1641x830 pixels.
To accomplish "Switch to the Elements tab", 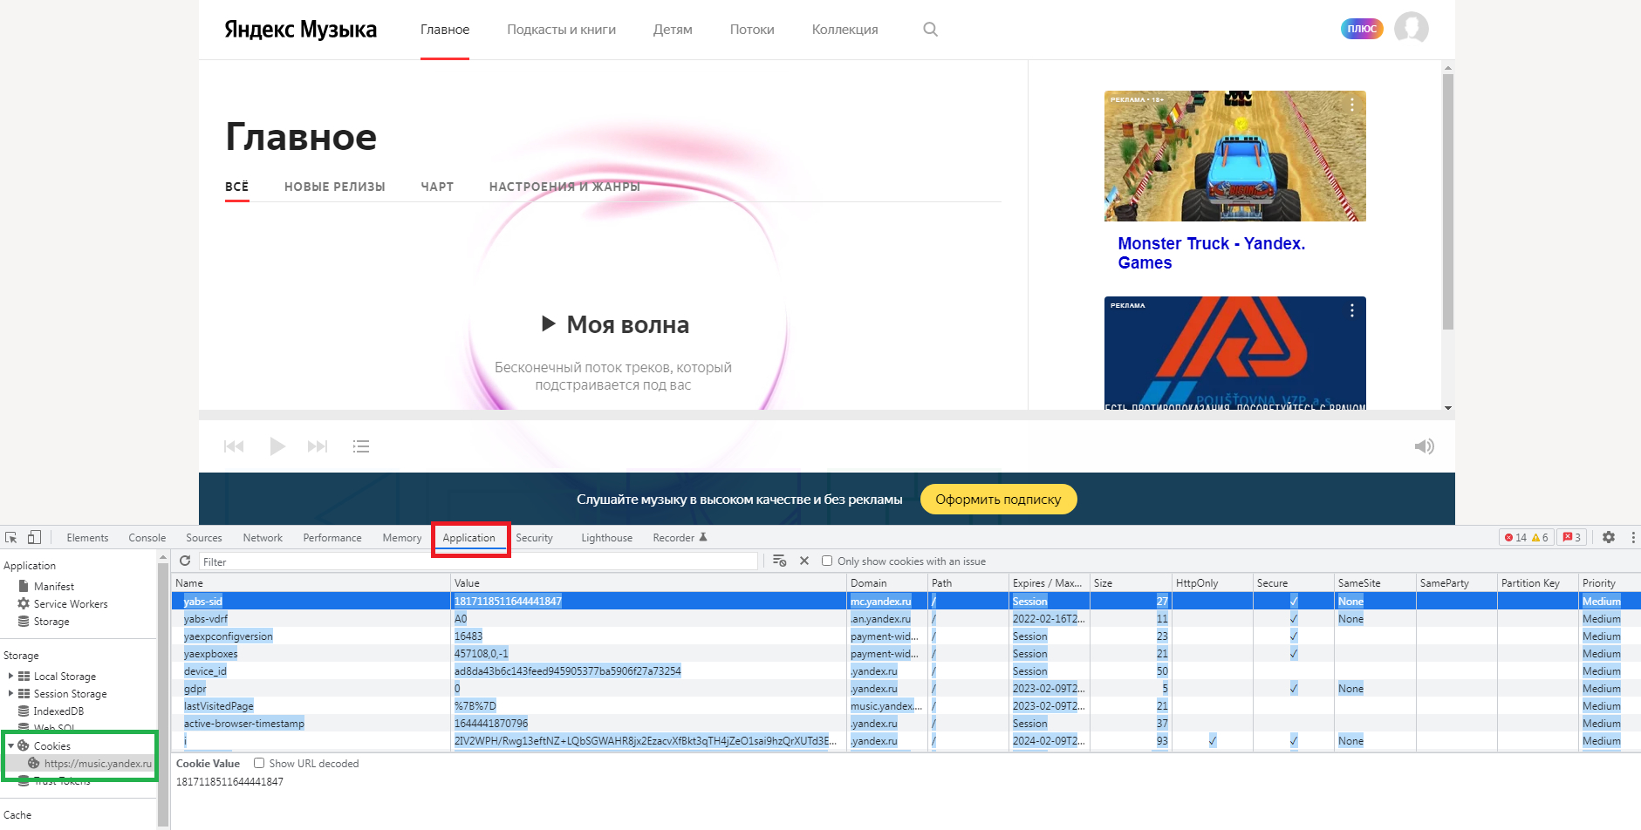I will click(87, 538).
